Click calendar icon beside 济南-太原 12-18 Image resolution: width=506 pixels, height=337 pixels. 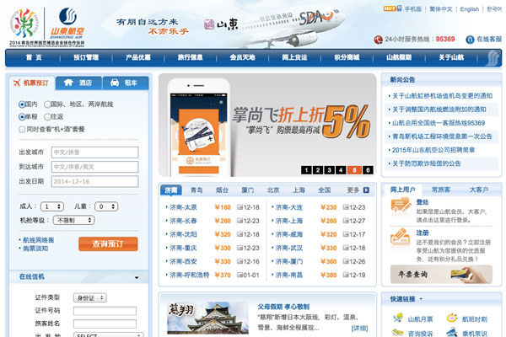240,207
